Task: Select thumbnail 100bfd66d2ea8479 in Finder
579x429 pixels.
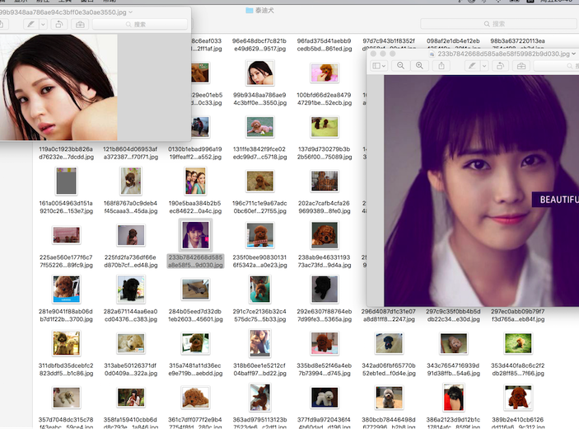Action: coord(325,73)
